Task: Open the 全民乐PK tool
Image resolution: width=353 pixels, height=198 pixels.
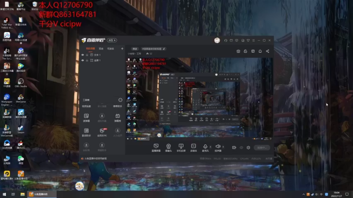Action: click(102, 132)
